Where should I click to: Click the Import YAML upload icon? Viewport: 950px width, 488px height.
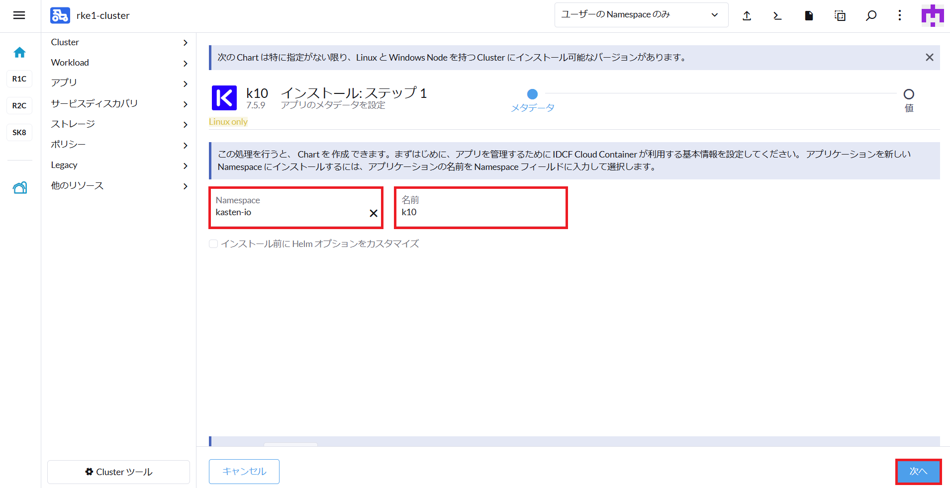click(747, 16)
